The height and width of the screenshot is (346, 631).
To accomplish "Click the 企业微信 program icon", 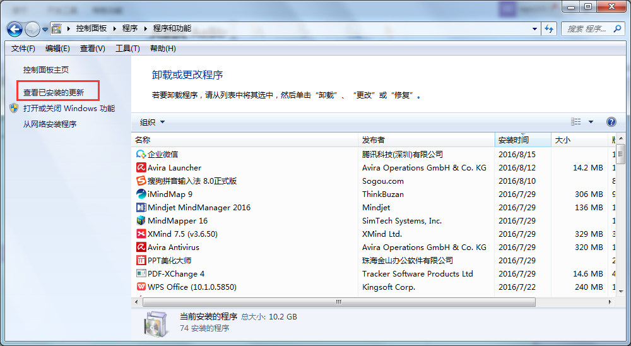I will pos(141,154).
